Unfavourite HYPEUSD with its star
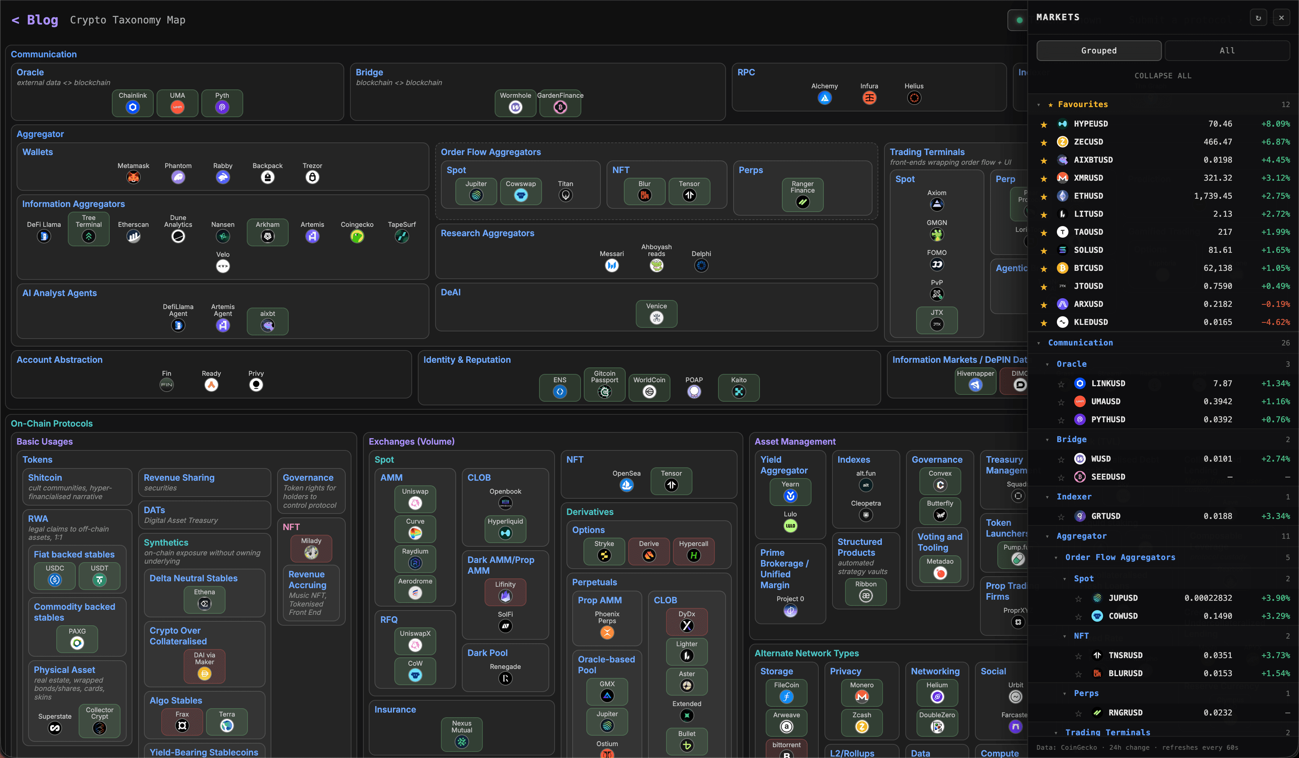 (1044, 124)
